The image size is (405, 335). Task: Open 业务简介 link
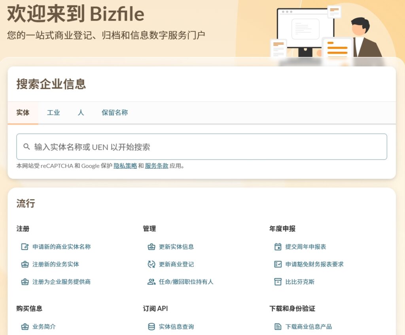pos(44,327)
